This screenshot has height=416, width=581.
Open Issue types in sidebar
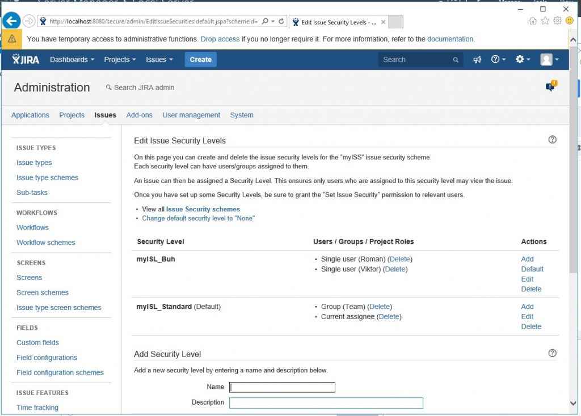[34, 163]
